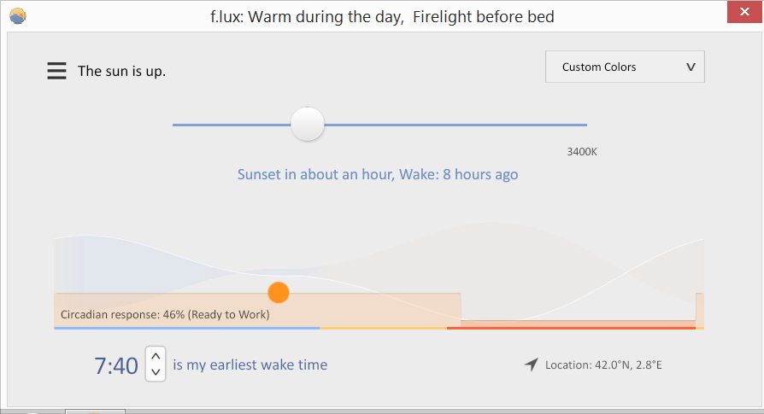Click 'is my earliest wake time' label

click(250, 364)
